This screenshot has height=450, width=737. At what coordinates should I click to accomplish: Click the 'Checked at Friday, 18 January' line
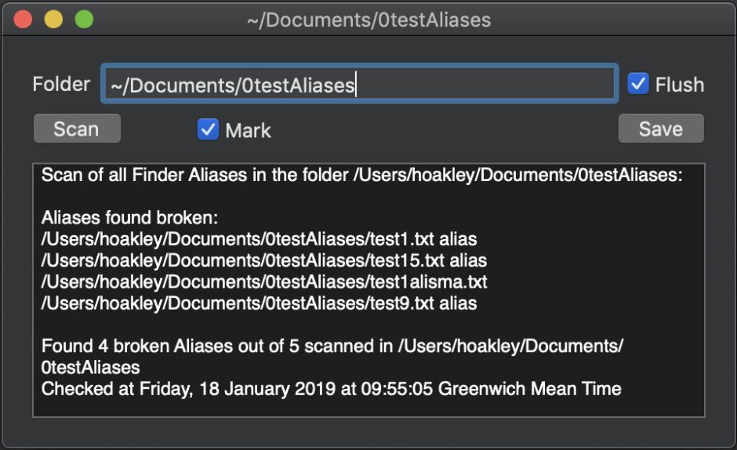pos(331,388)
